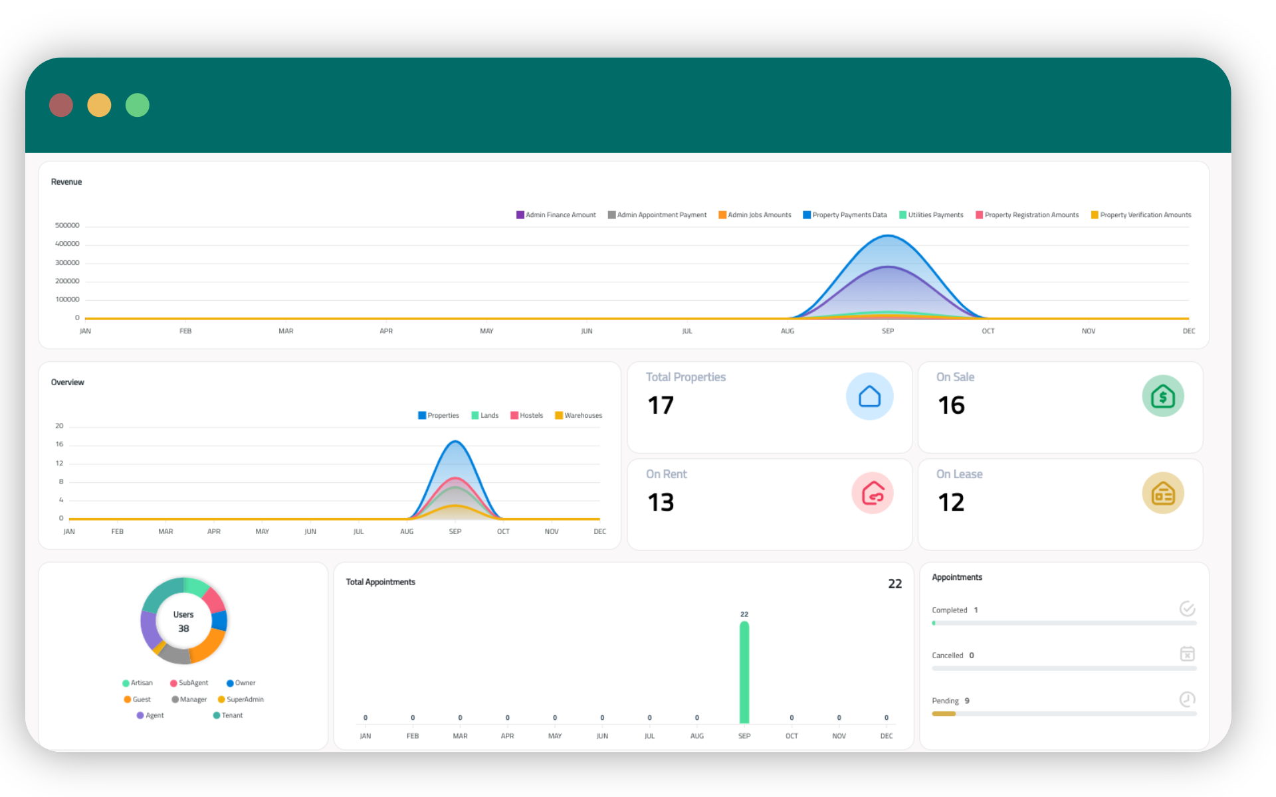Screen dimensions: 1276x797
Task: Click the On Lease building icon
Action: click(1162, 493)
